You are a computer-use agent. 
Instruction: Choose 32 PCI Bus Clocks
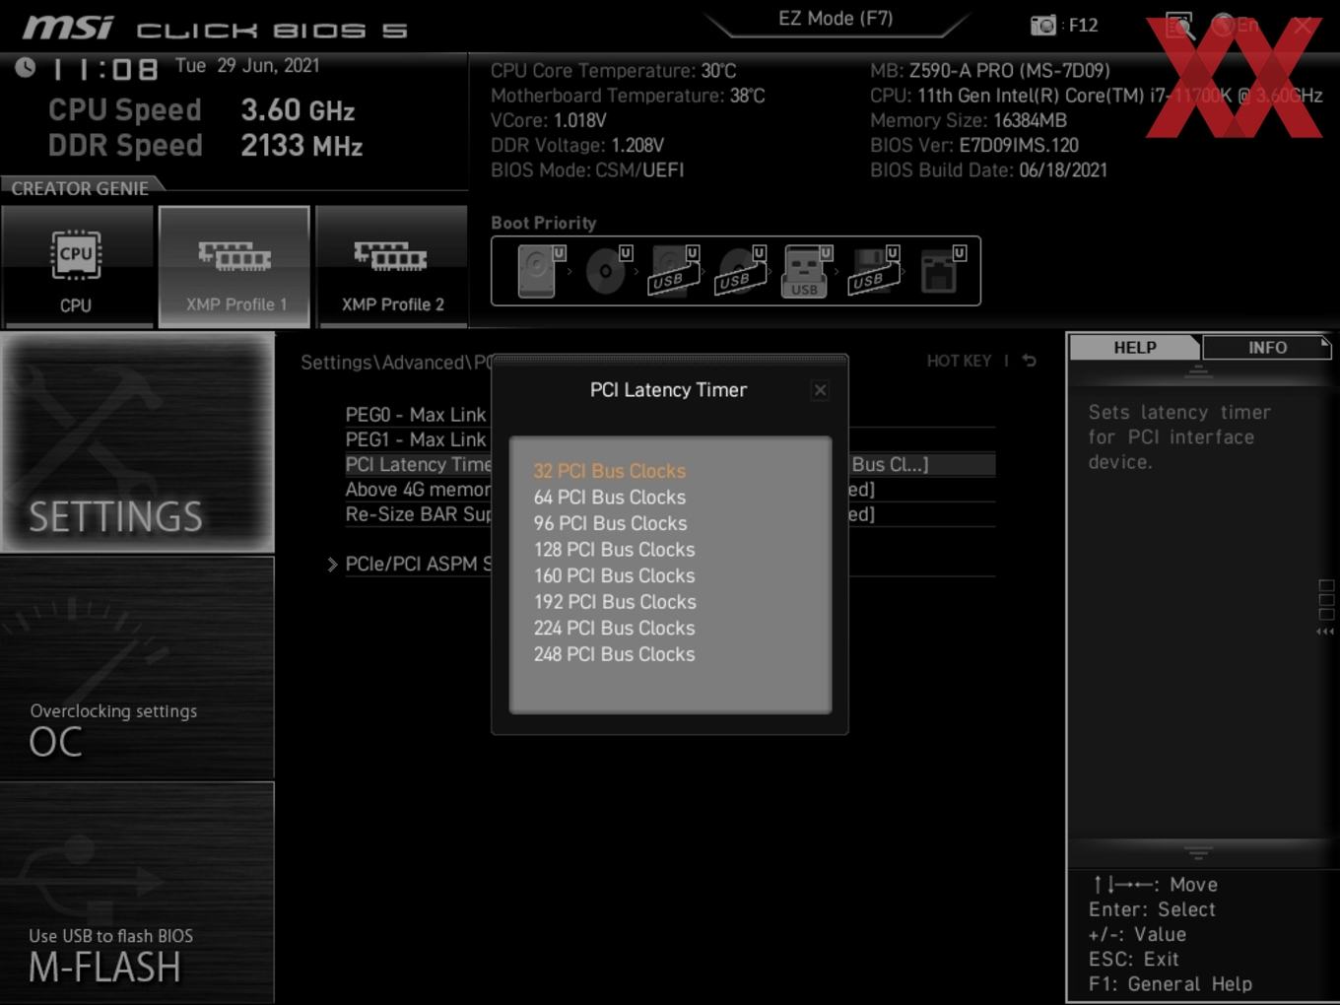tap(610, 471)
